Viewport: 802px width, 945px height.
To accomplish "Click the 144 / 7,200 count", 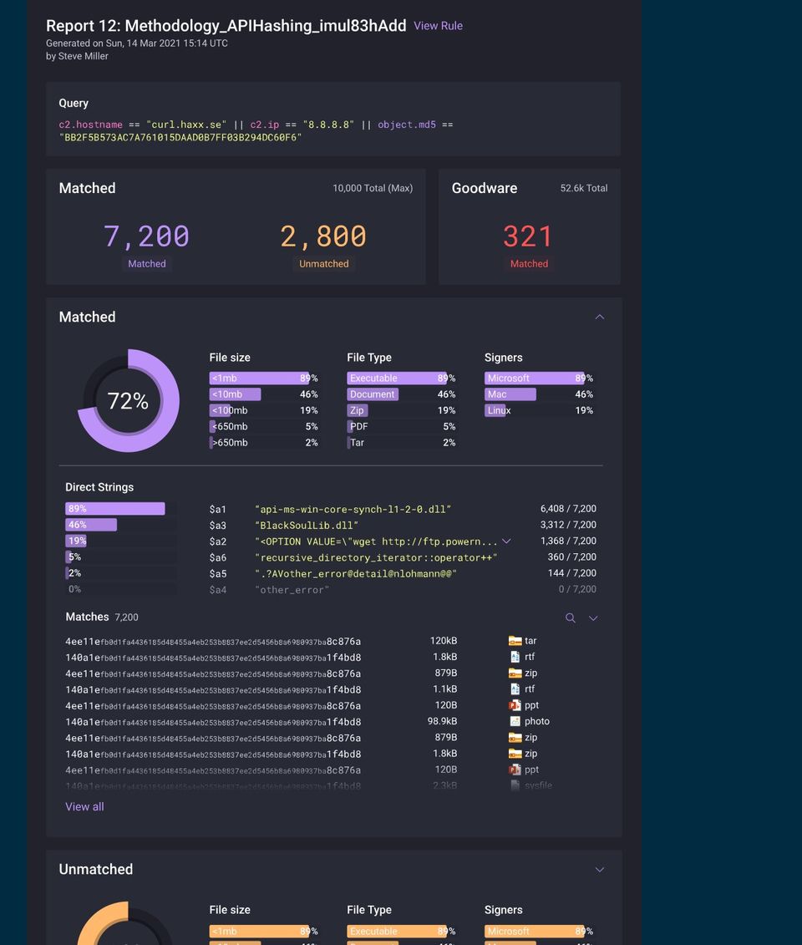I will (x=571, y=573).
